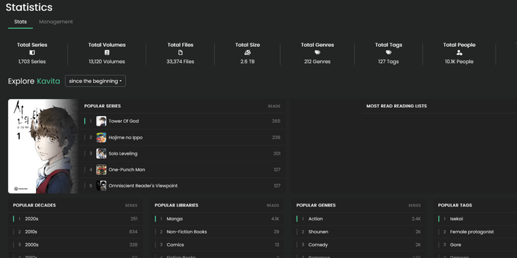Click the 2020s decade row

click(x=76, y=219)
